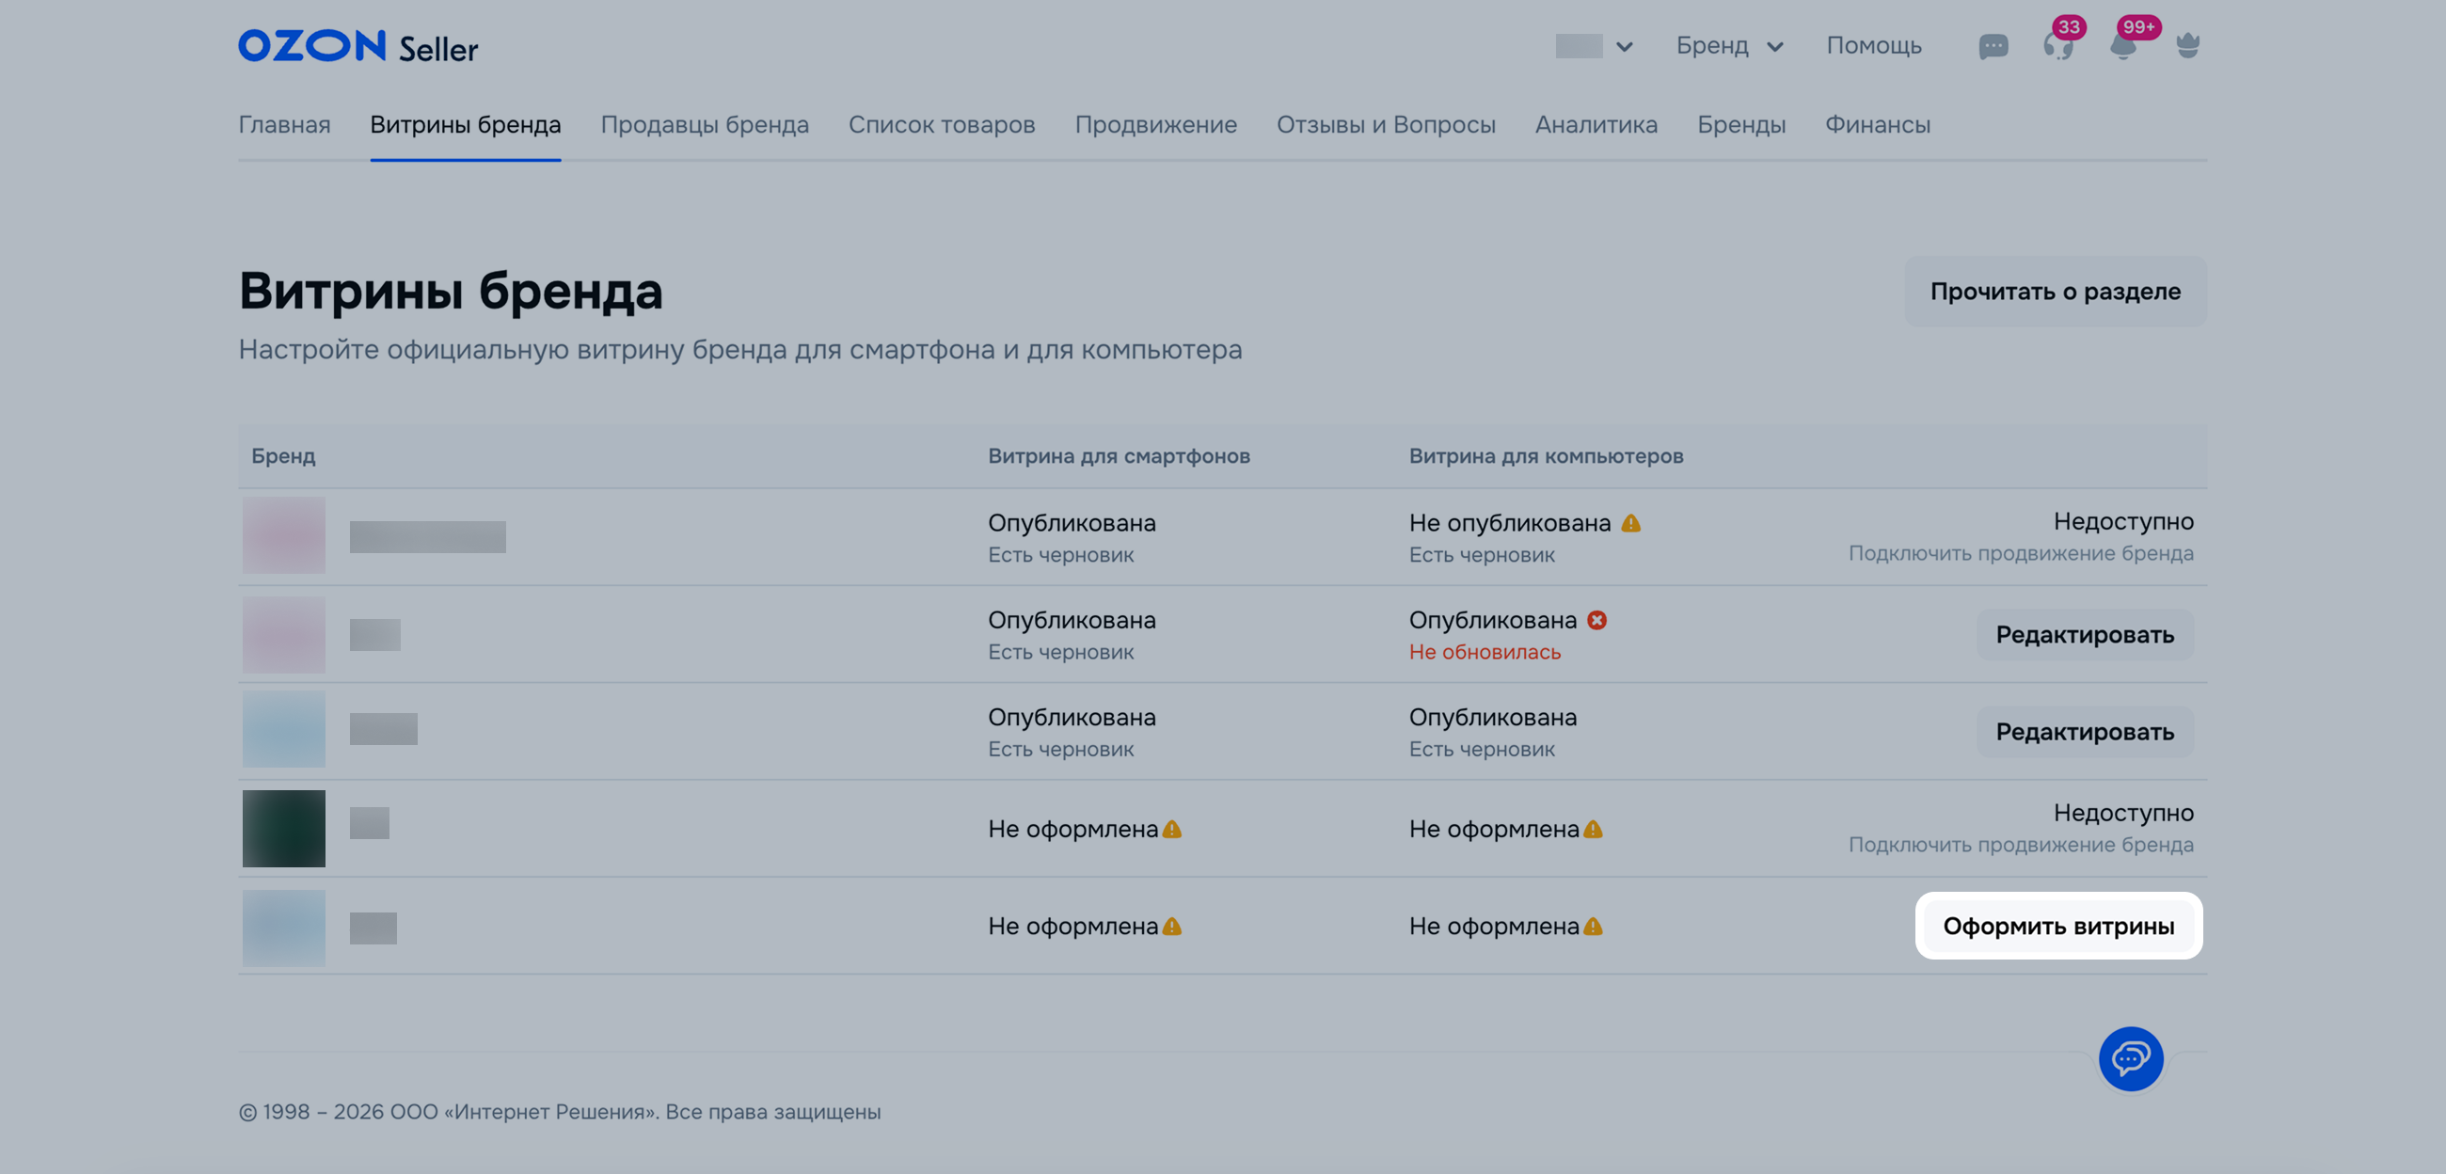
Task: Click the first Подключить продвижение бренда link
Action: tap(2020, 554)
